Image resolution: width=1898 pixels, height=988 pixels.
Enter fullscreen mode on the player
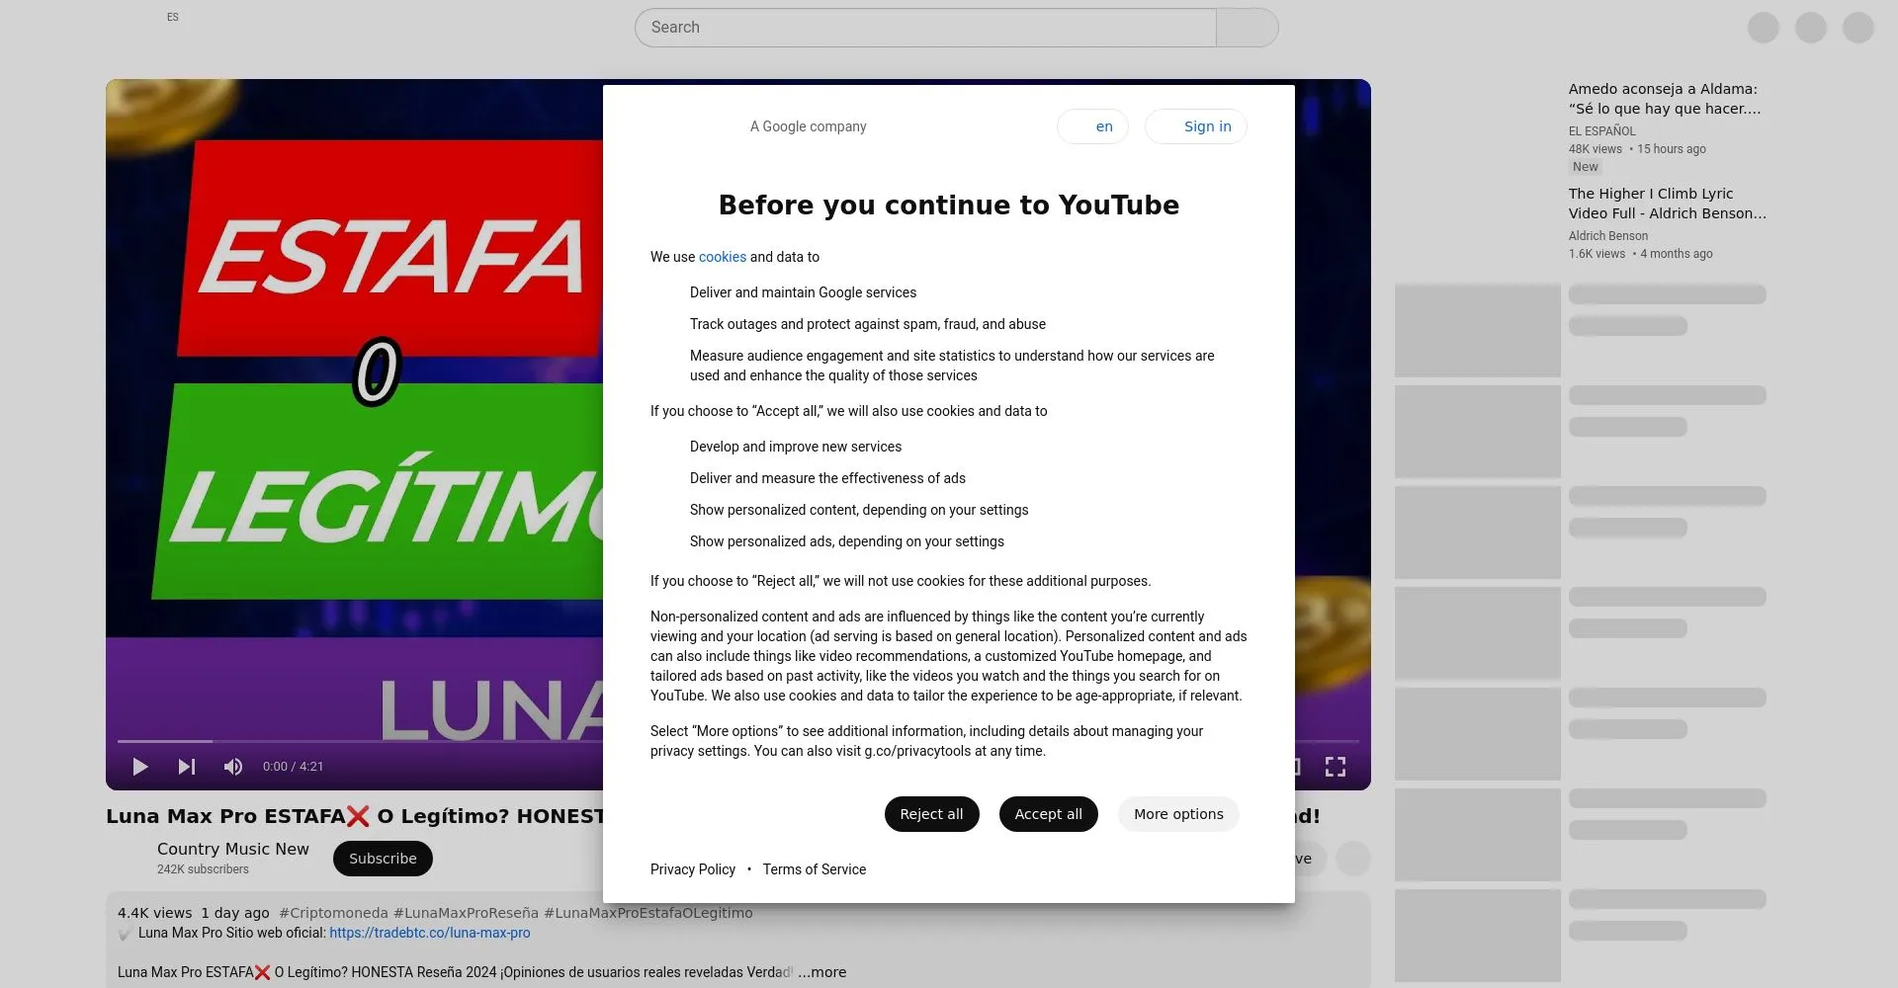pyautogui.click(x=1336, y=767)
